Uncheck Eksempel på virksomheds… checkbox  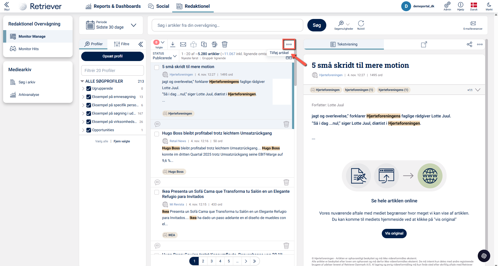[x=89, y=122]
